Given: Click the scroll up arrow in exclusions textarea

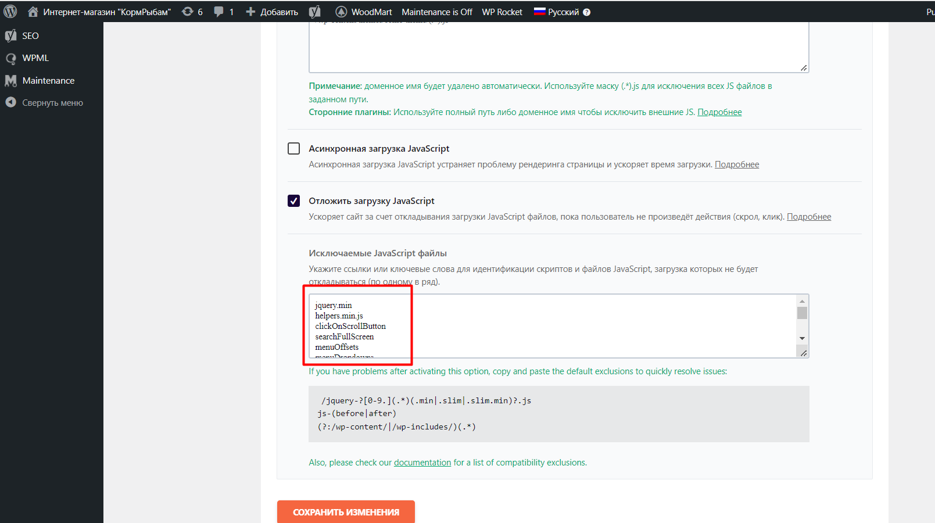Looking at the screenshot, I should (x=802, y=301).
